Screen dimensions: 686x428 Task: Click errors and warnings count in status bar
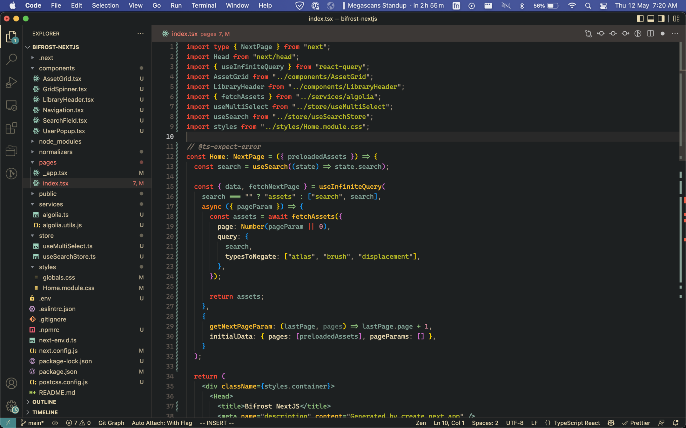click(78, 423)
